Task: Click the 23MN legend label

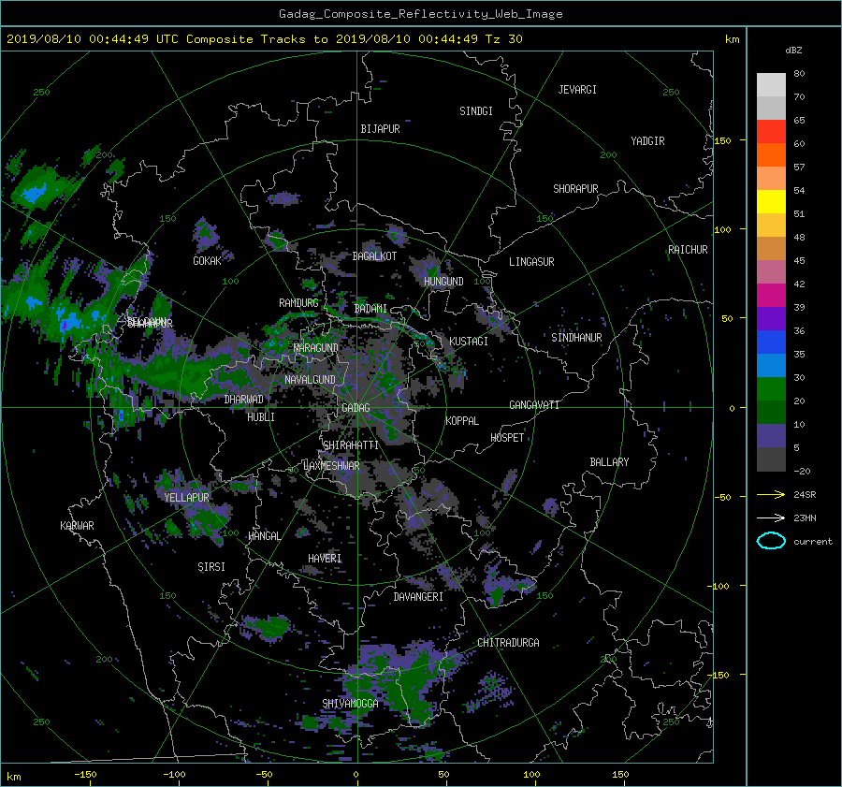Action: tap(805, 518)
